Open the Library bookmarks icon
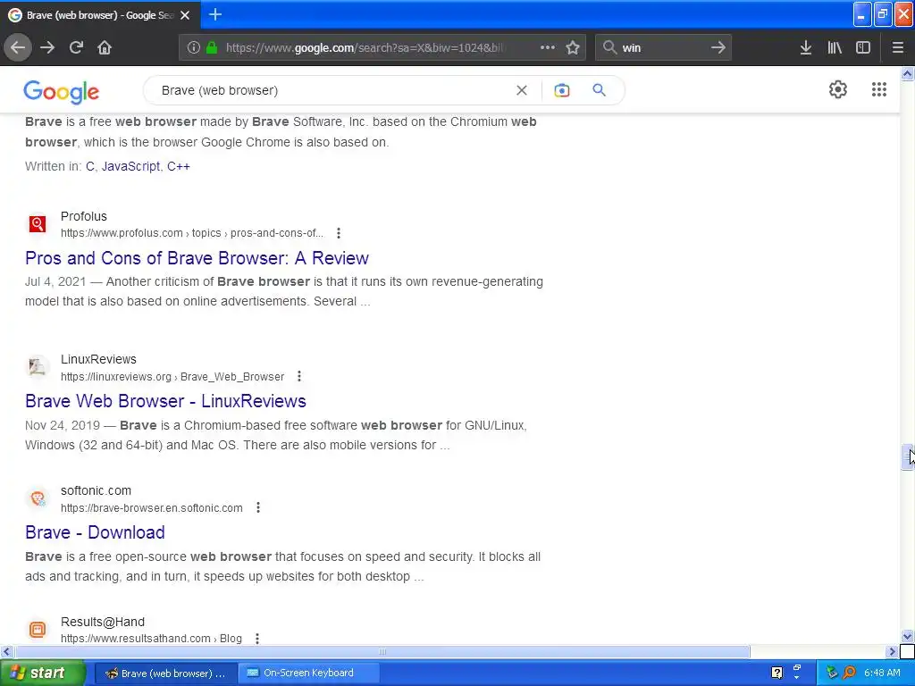This screenshot has width=915, height=686. 835,47
